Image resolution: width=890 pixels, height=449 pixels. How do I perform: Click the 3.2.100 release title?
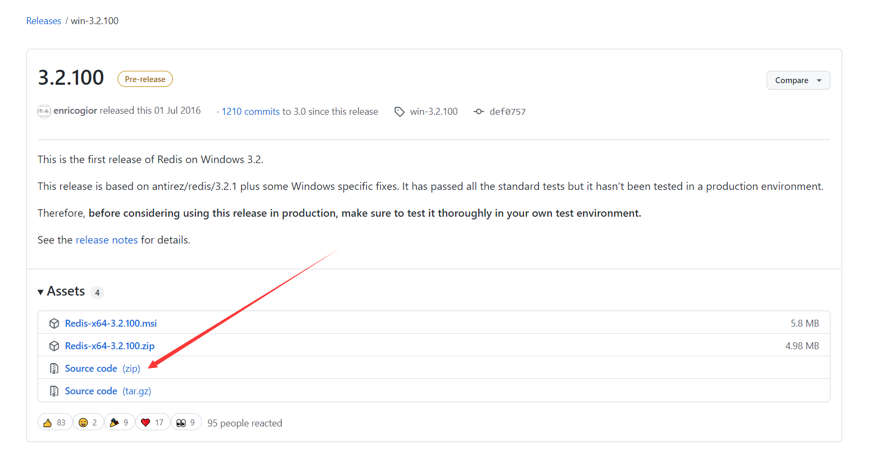71,78
